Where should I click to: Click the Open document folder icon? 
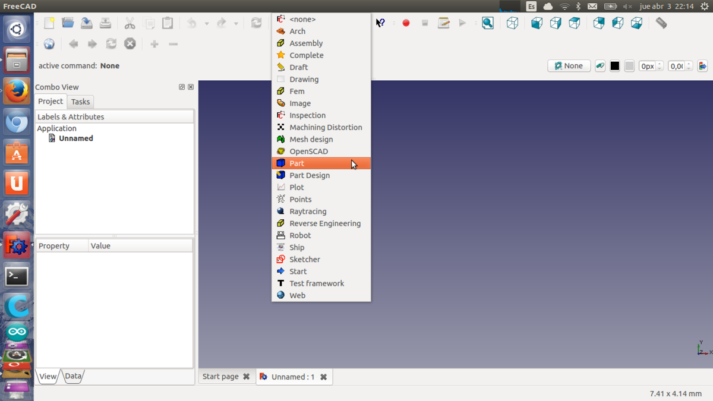68,23
